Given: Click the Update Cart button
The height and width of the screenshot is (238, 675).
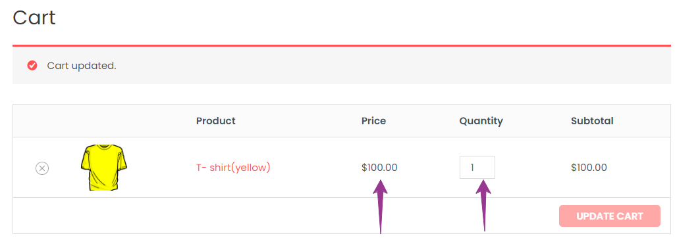Looking at the screenshot, I should [x=610, y=216].
